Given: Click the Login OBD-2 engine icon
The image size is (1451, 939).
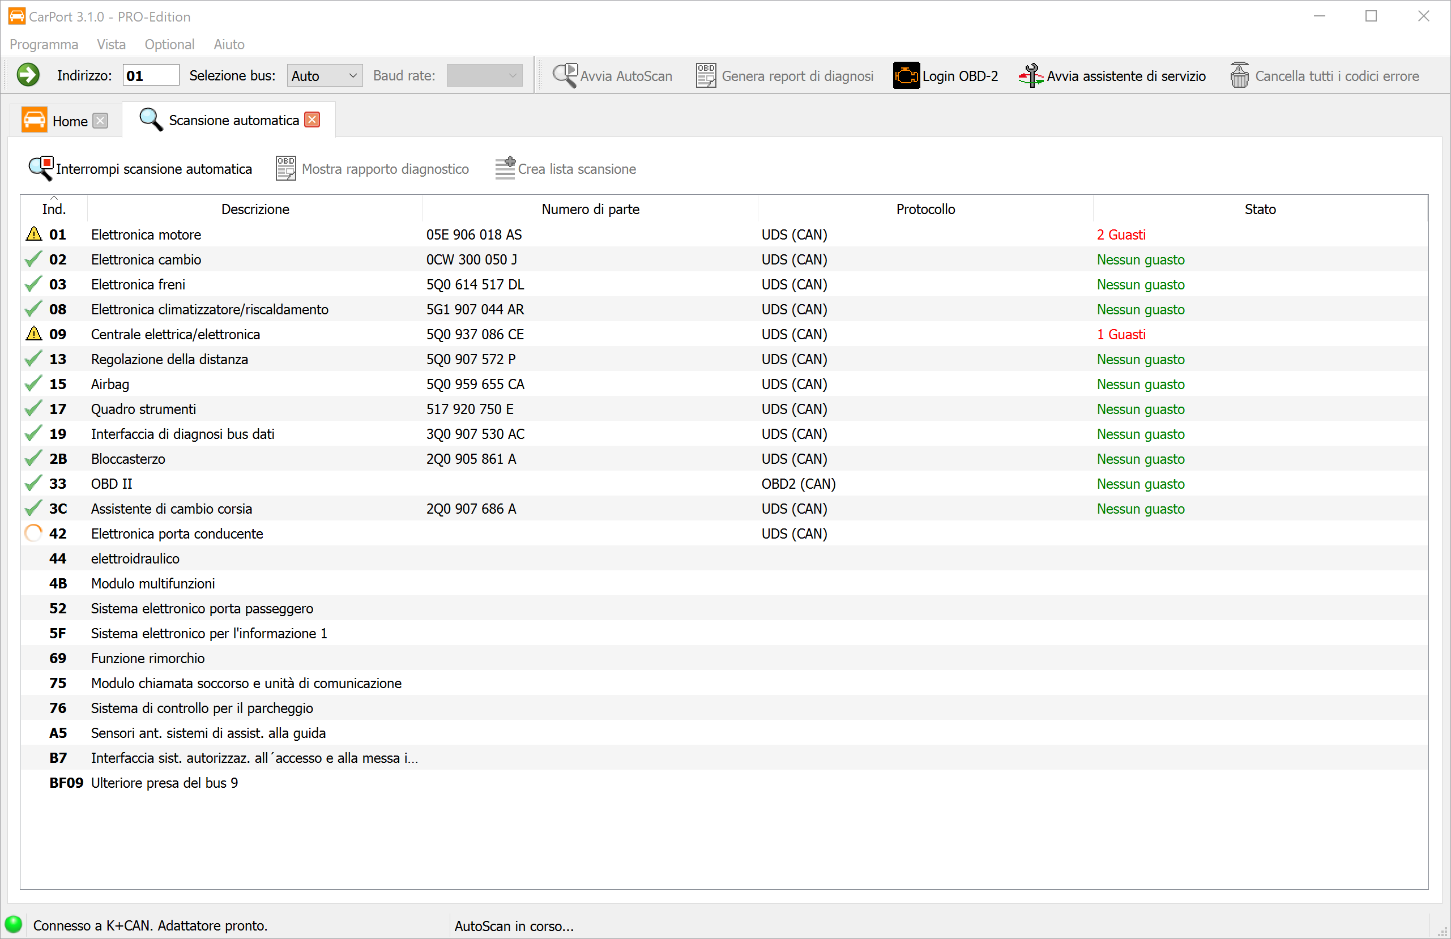Looking at the screenshot, I should click(x=906, y=76).
